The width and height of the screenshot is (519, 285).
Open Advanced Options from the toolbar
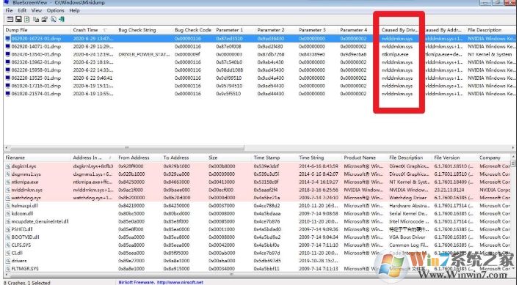tap(10, 20)
